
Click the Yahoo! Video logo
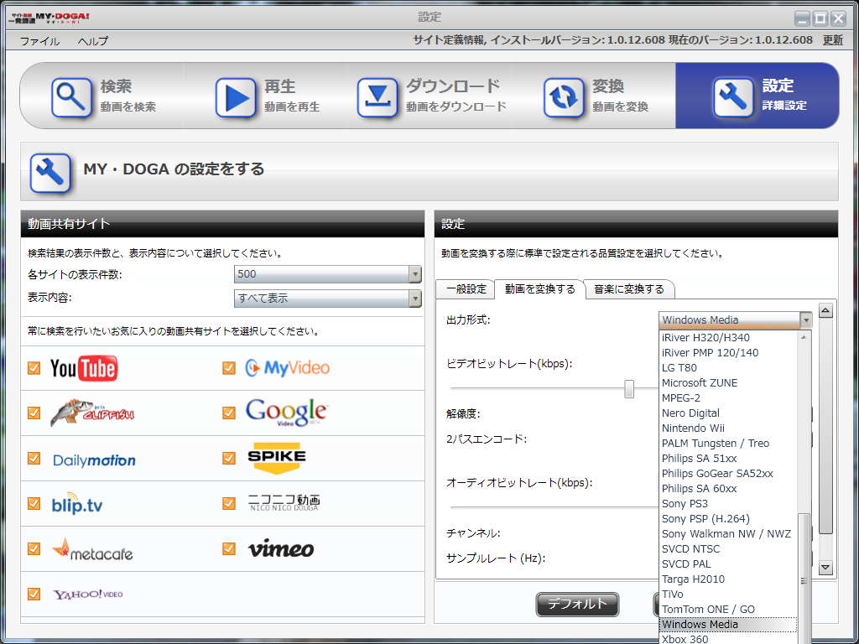pyautogui.click(x=87, y=595)
